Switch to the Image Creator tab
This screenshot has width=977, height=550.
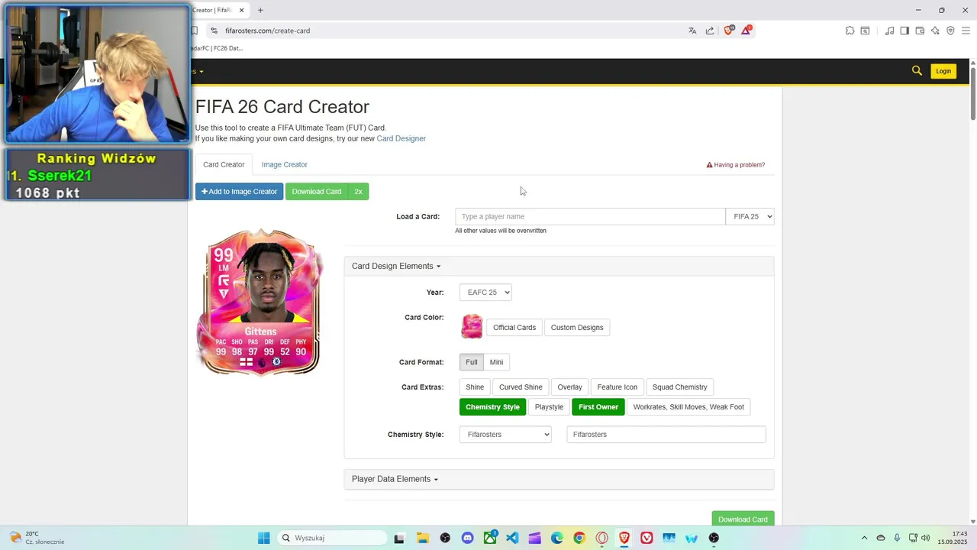coord(284,164)
